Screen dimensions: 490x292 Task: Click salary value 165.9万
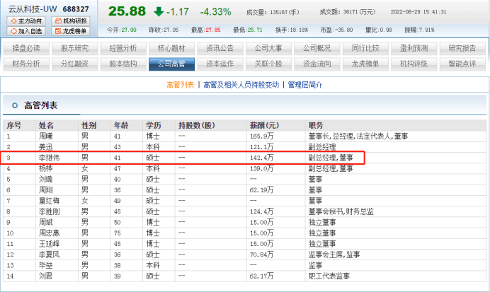click(261, 136)
